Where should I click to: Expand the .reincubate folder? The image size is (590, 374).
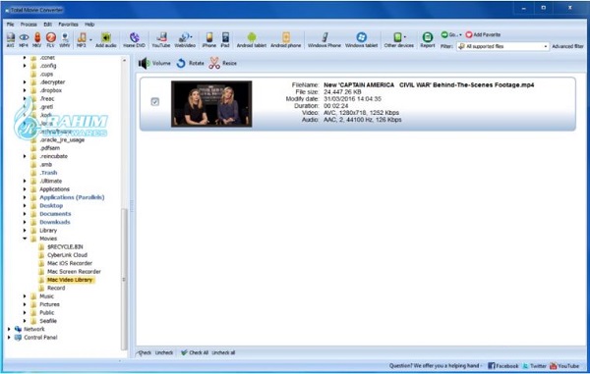point(25,156)
